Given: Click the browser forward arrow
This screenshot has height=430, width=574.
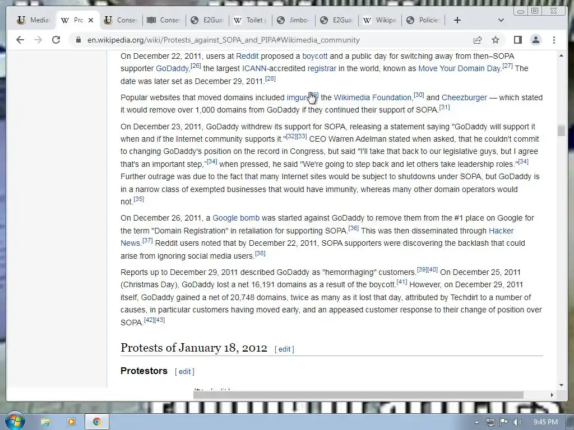Looking at the screenshot, I should (x=38, y=40).
